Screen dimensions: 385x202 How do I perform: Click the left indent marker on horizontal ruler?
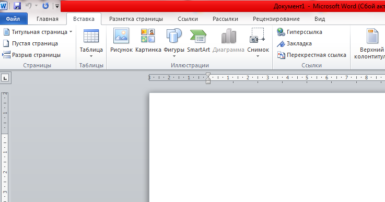(x=208, y=82)
